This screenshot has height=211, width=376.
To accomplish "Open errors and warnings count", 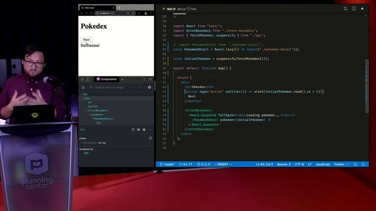I will (204, 164).
